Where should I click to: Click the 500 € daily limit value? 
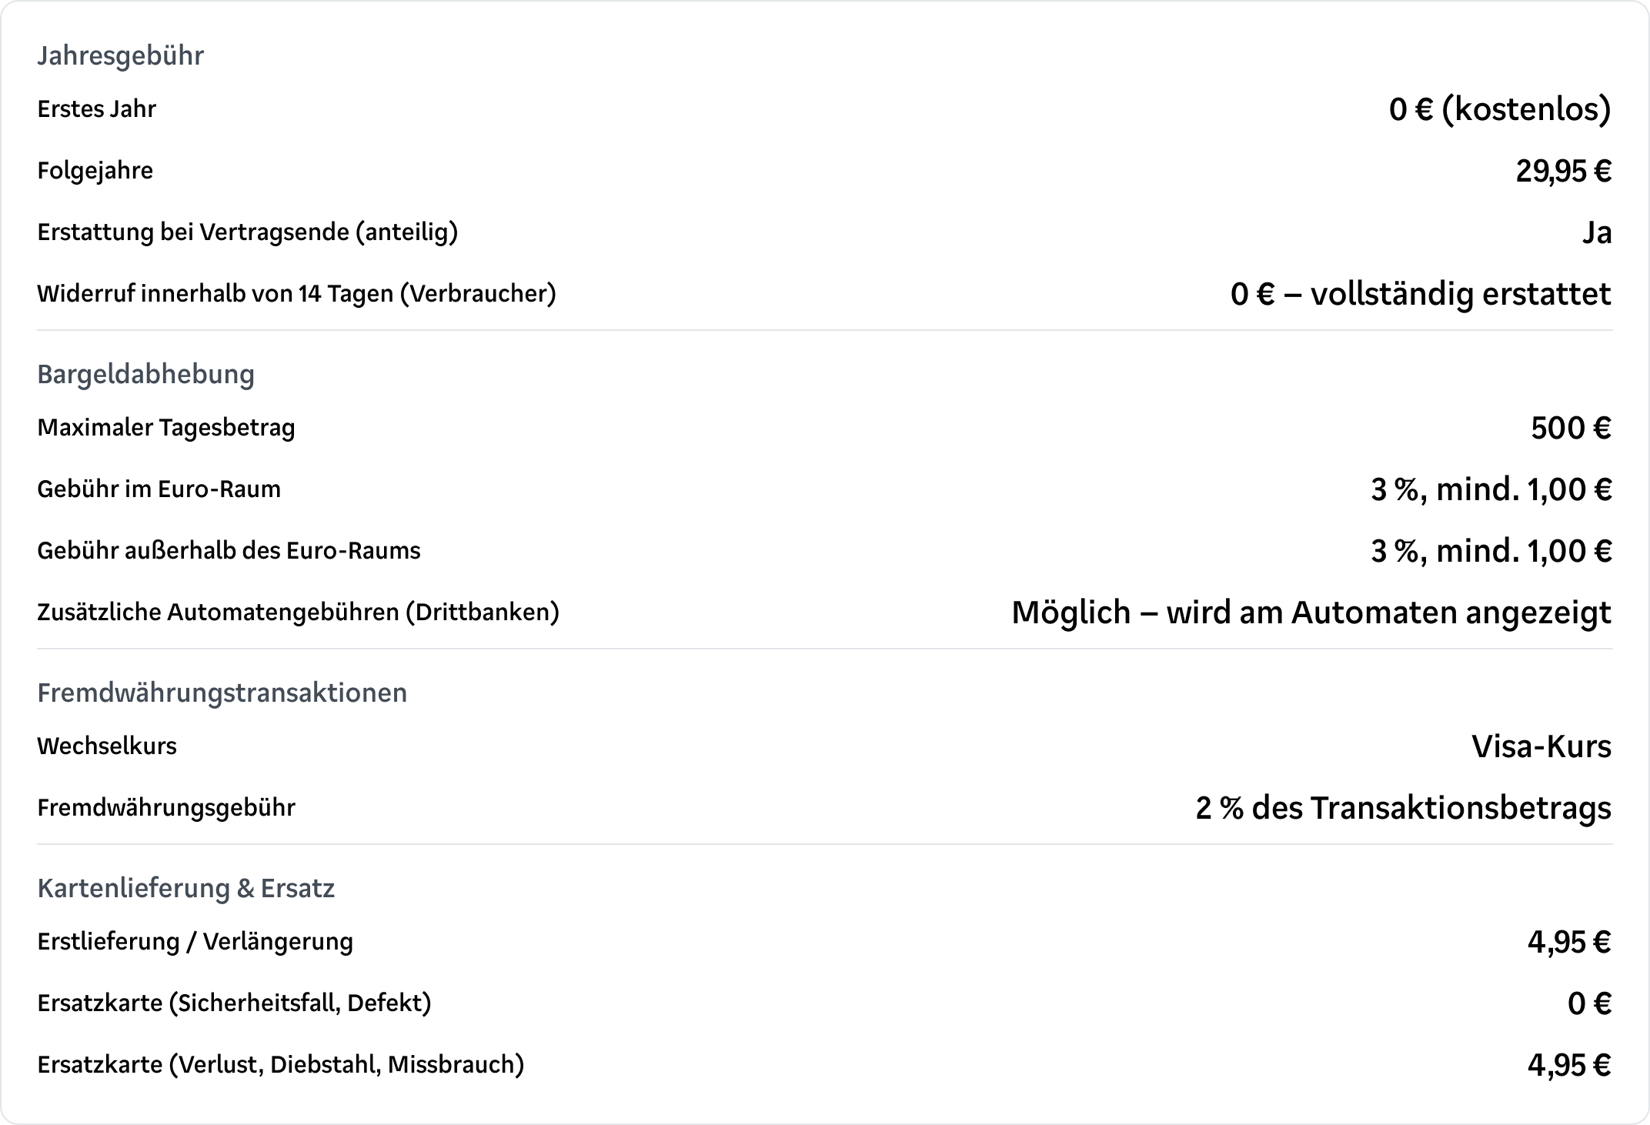pyautogui.click(x=1570, y=428)
